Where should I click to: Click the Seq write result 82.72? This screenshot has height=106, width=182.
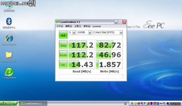point(109,45)
